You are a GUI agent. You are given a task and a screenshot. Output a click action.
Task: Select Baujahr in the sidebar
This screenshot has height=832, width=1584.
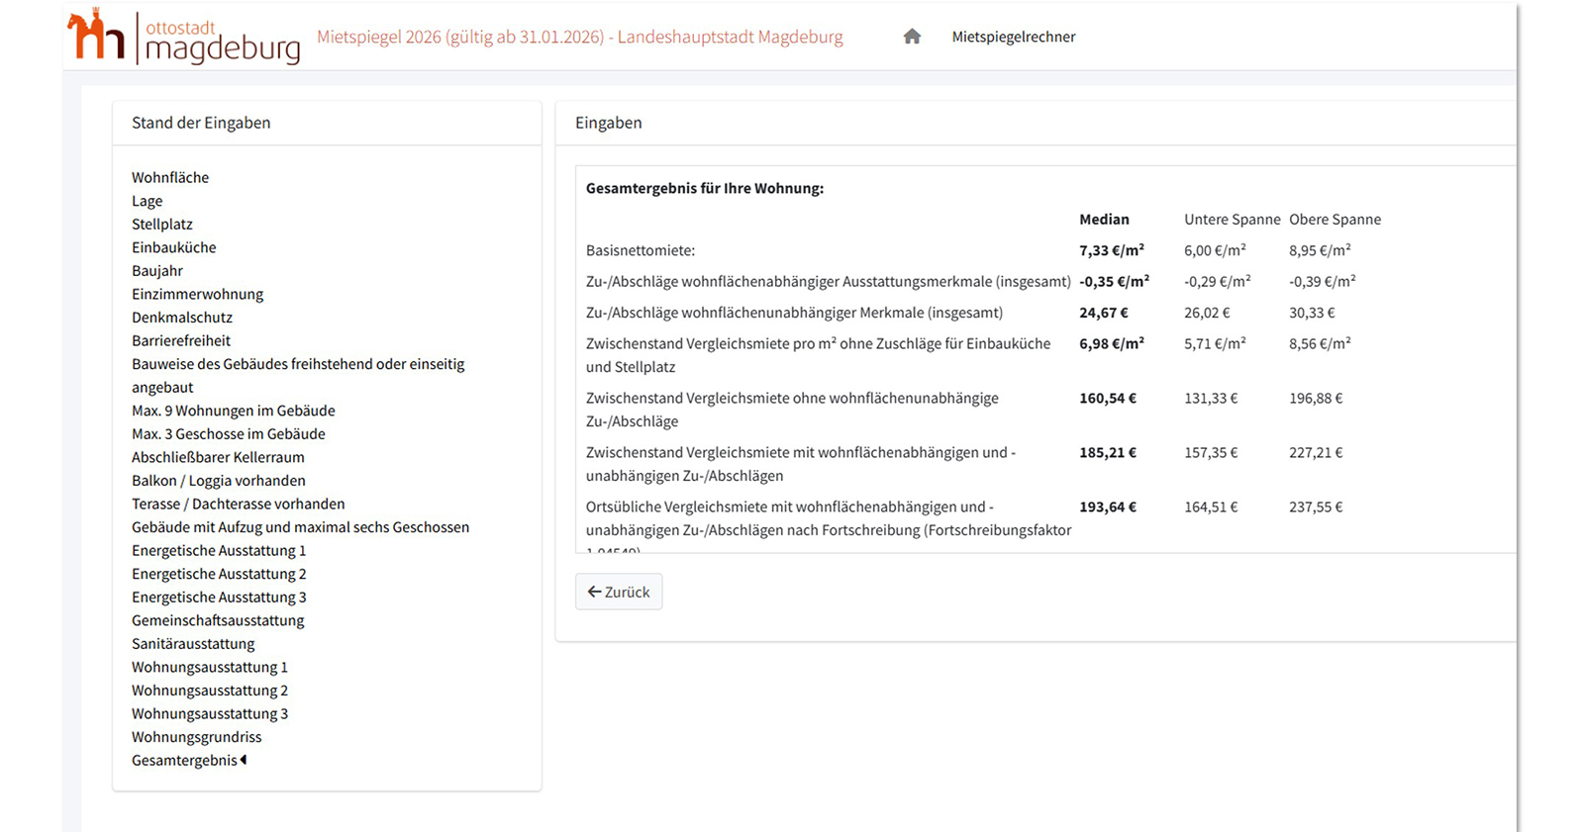coord(157,271)
